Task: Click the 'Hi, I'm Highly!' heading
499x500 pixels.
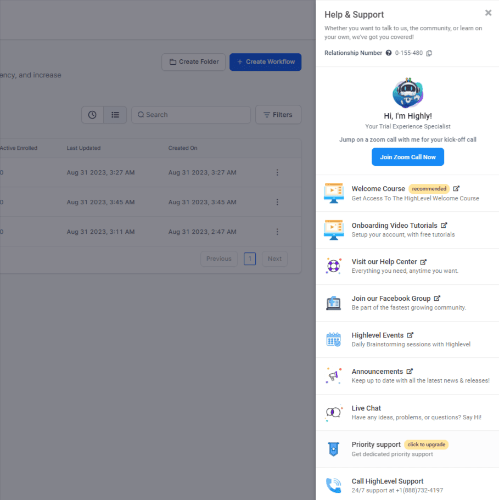Action: point(408,116)
